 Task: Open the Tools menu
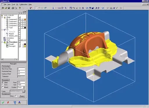click(13, 4)
